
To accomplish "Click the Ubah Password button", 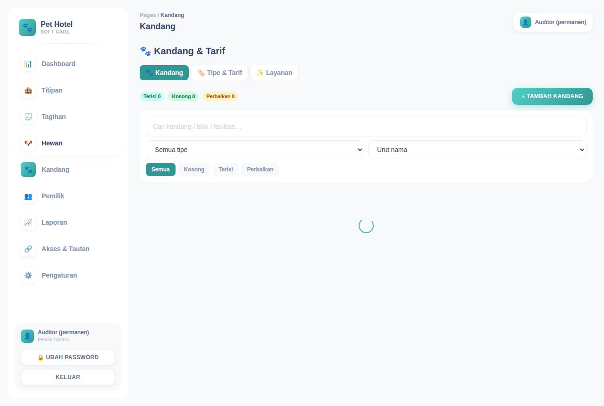I will pos(68,357).
